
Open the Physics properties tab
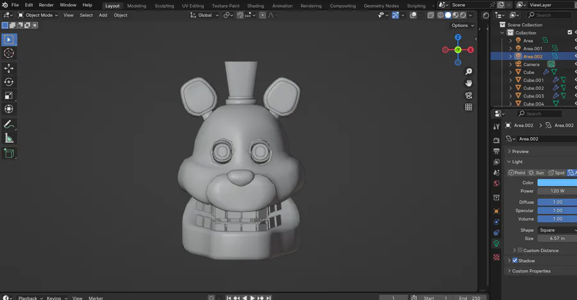pyautogui.click(x=496, y=222)
